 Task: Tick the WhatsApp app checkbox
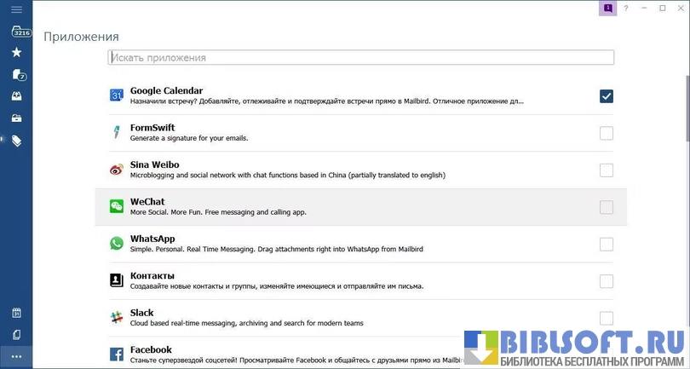click(606, 245)
